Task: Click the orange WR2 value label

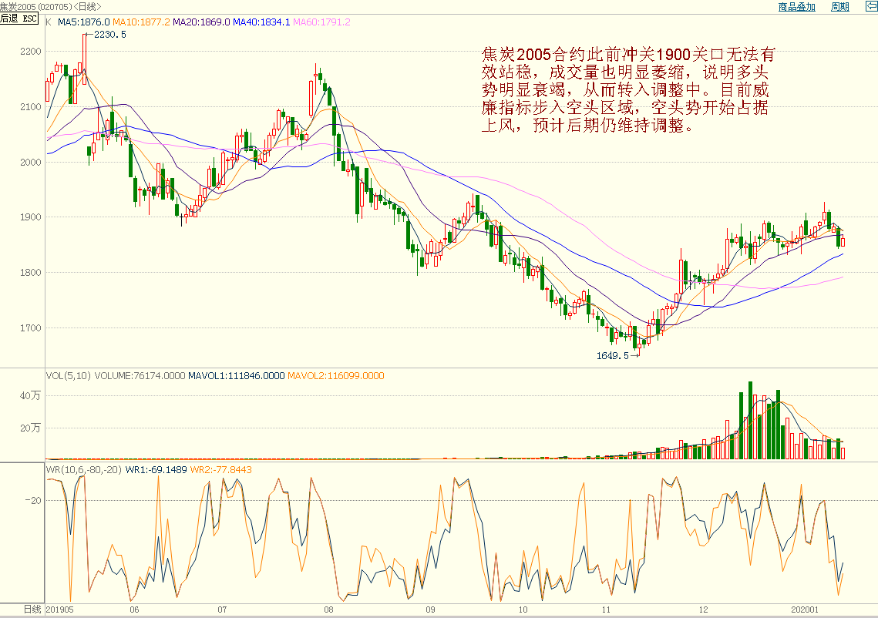Action: pyautogui.click(x=220, y=469)
